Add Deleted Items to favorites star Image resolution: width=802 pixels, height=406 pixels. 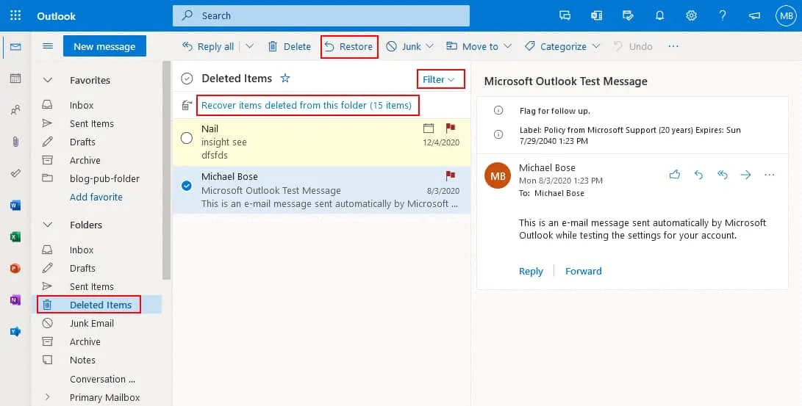point(285,79)
